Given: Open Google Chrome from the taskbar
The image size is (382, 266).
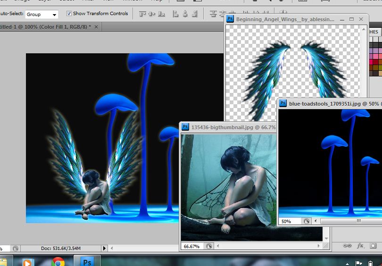Looking at the screenshot, I should 58,262.
